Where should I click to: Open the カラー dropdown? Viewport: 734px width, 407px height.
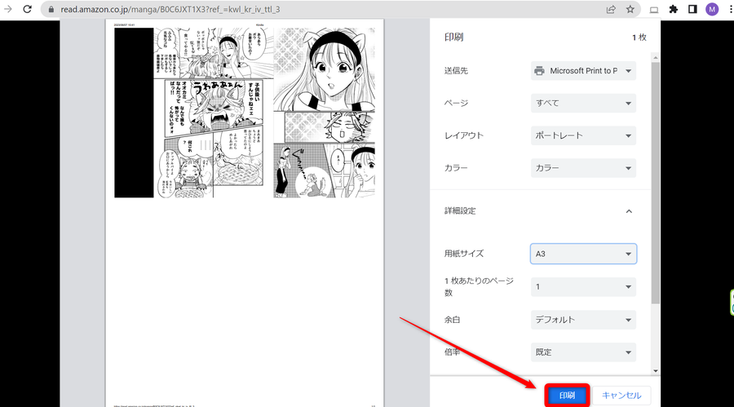click(583, 168)
